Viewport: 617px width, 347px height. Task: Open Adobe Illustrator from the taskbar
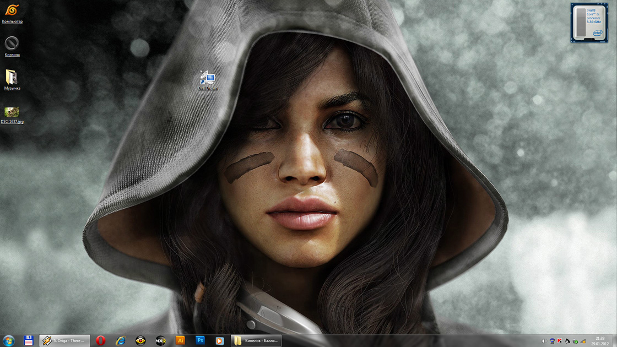click(x=180, y=340)
